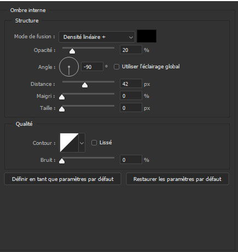Open the Mode de fusion dropdown
Screen dimensions: 238x252
pyautogui.click(x=97, y=37)
